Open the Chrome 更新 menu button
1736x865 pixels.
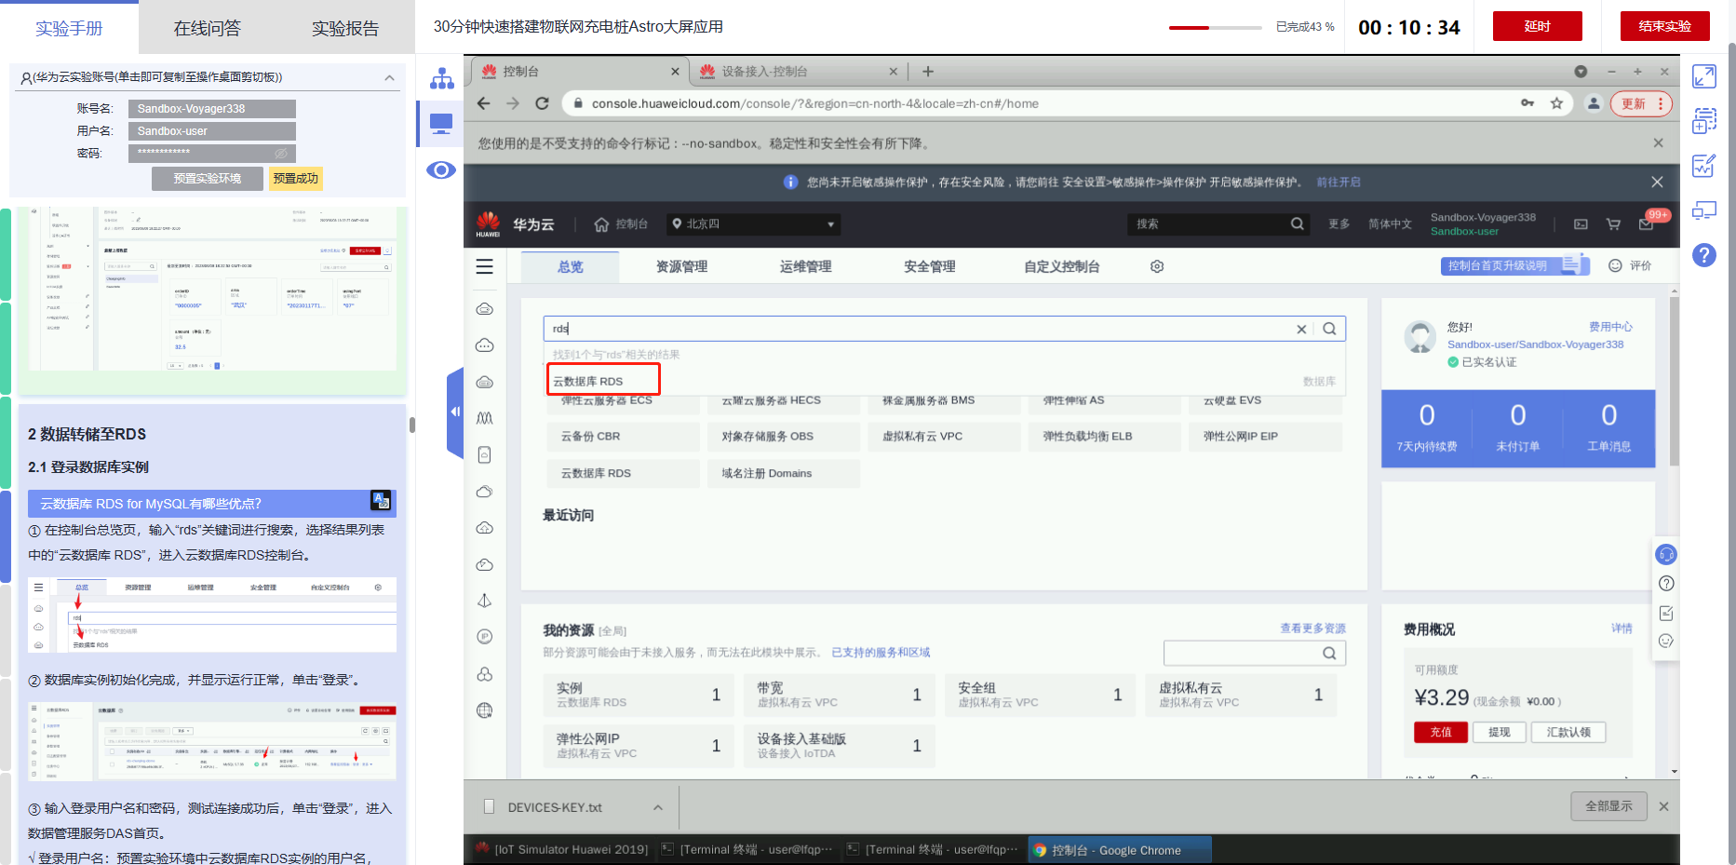click(x=1643, y=103)
